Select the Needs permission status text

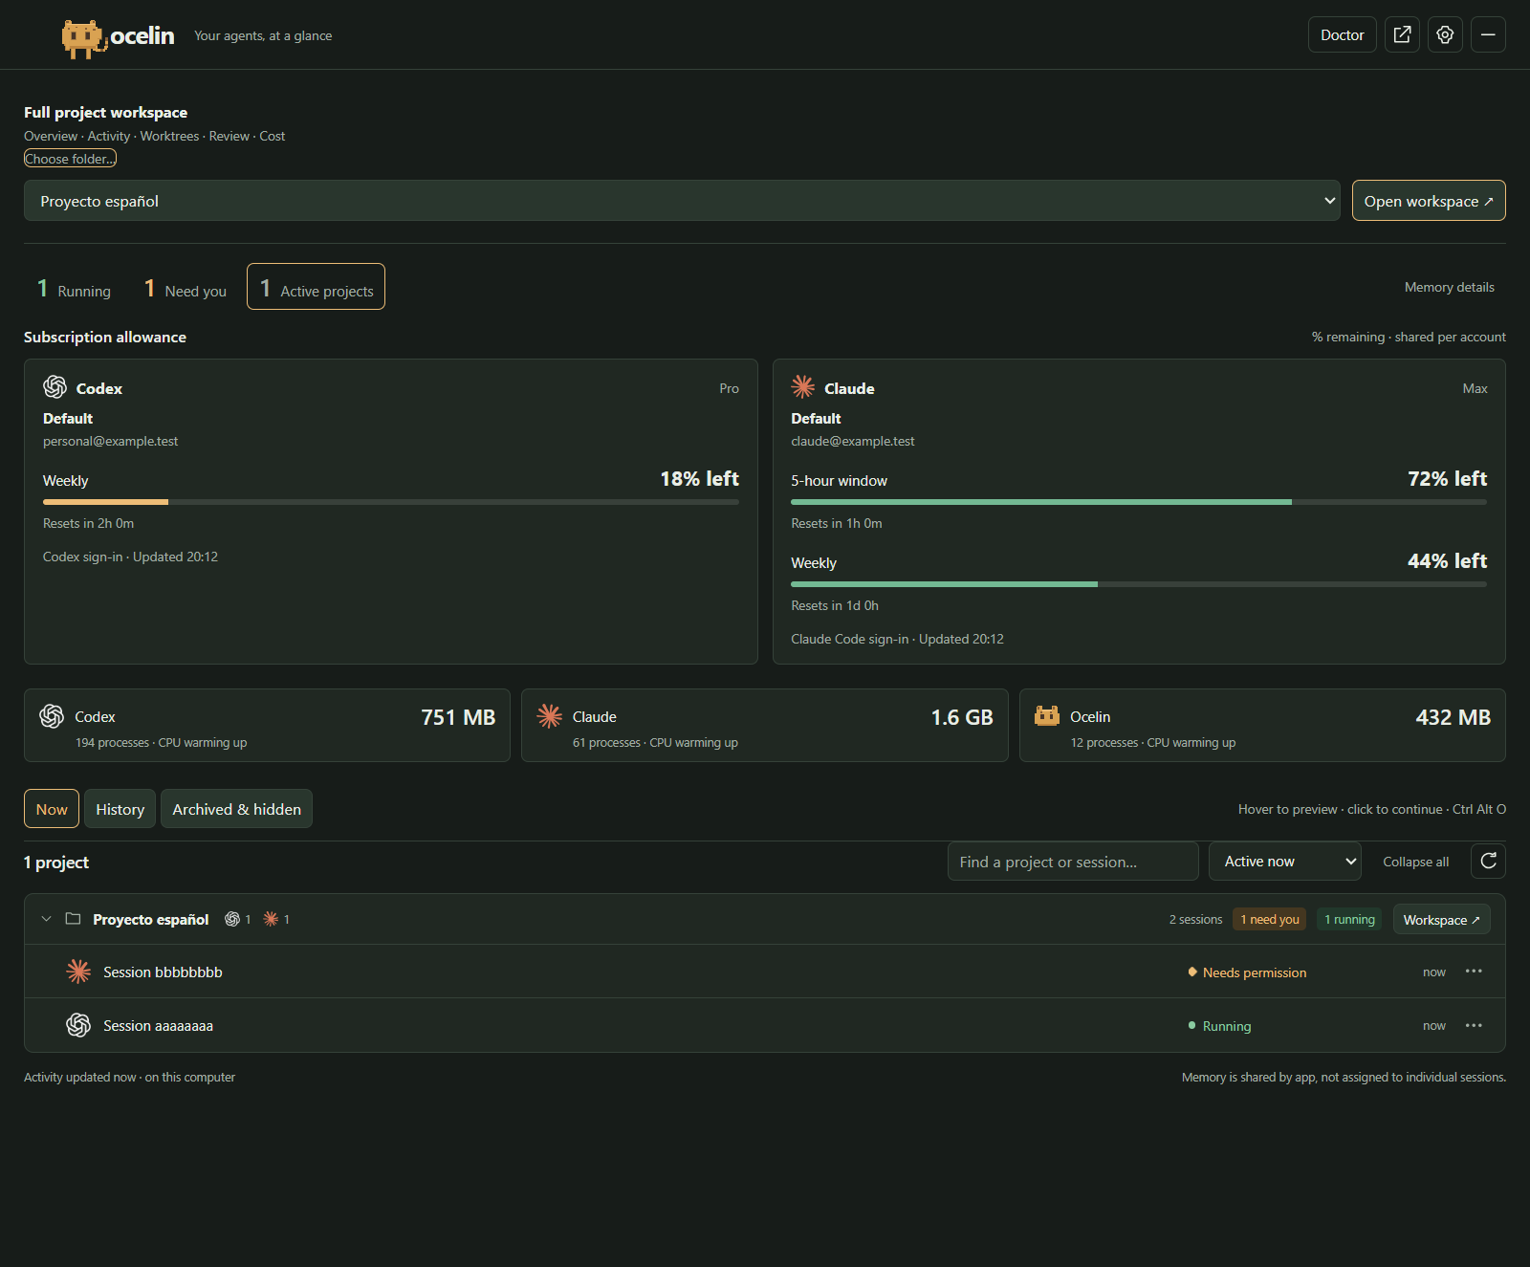click(x=1255, y=972)
